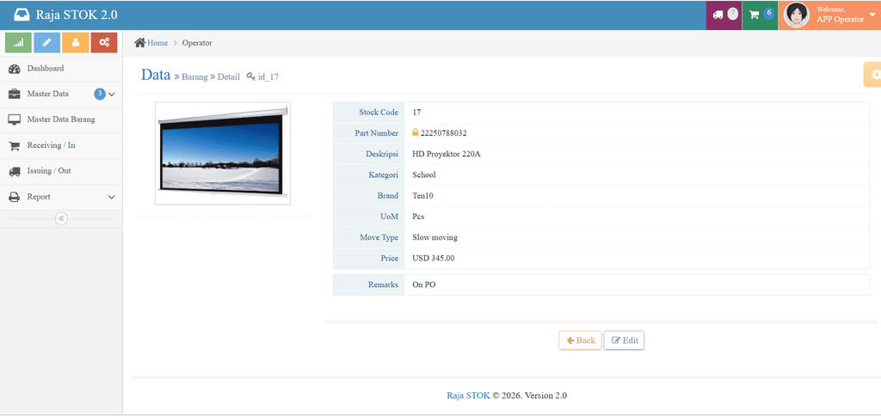The image size is (881, 416).
Task: Expand the Report submenu arrow
Action: point(111,197)
